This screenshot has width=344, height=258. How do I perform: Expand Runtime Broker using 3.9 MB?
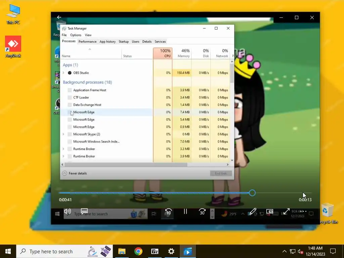point(63,156)
